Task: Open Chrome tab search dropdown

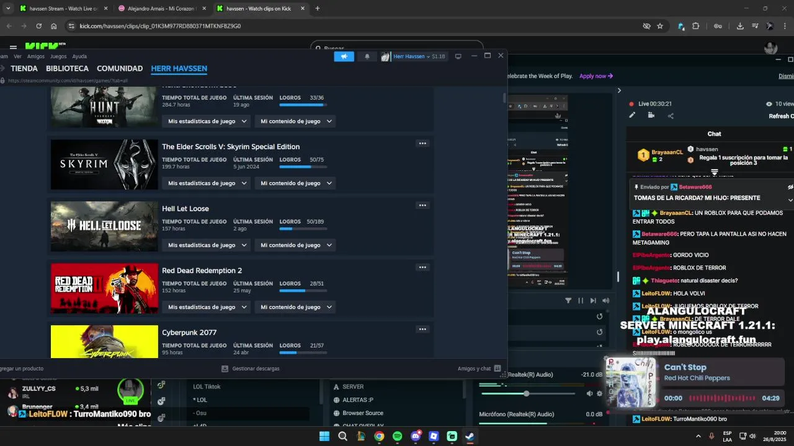Action: [8, 8]
